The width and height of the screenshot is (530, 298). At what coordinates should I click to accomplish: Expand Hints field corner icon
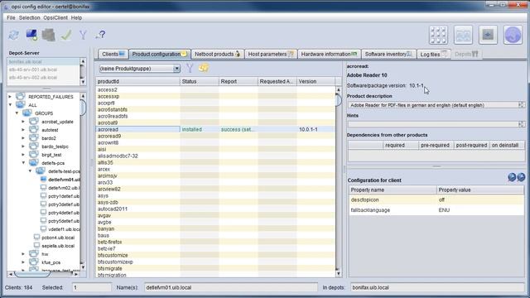pos(522,124)
